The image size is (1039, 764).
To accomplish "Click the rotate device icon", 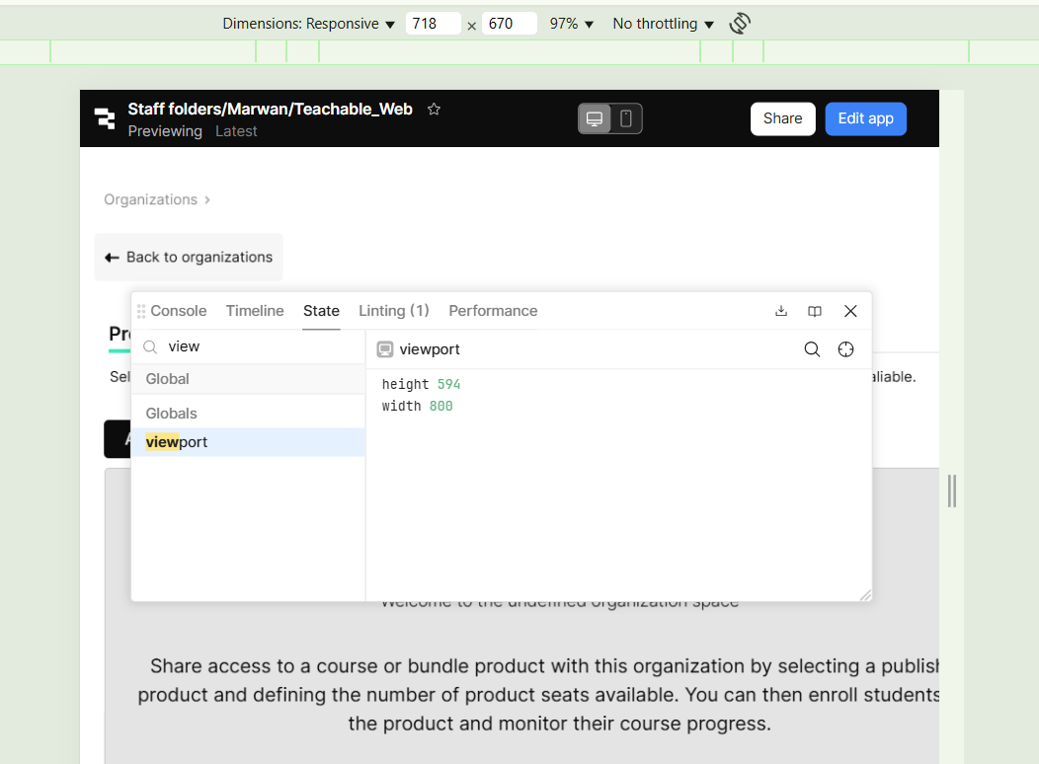I will point(740,24).
